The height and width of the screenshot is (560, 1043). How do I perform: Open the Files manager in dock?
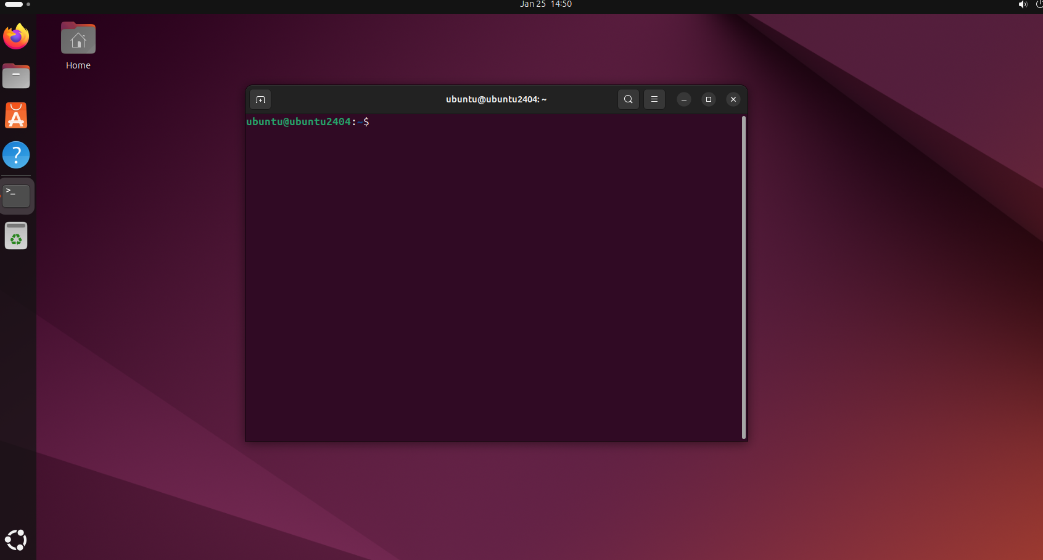[16, 76]
